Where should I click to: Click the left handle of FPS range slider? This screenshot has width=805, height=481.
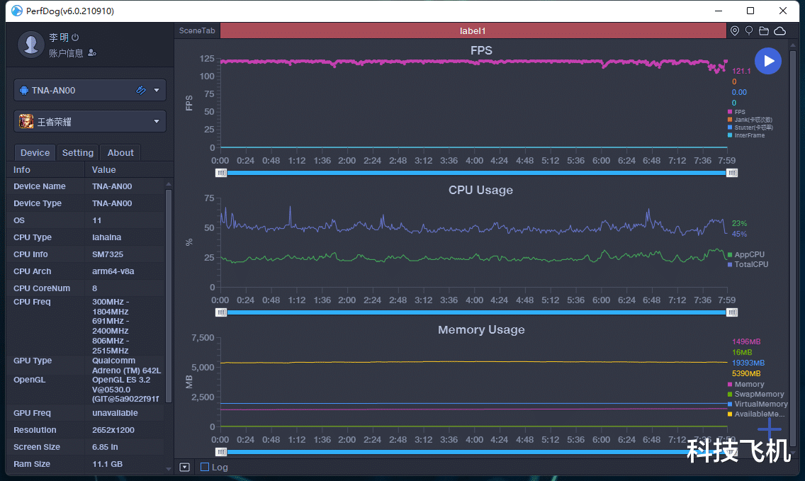pyautogui.click(x=222, y=172)
